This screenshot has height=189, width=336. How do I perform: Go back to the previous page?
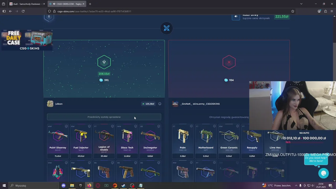(x=10, y=11)
